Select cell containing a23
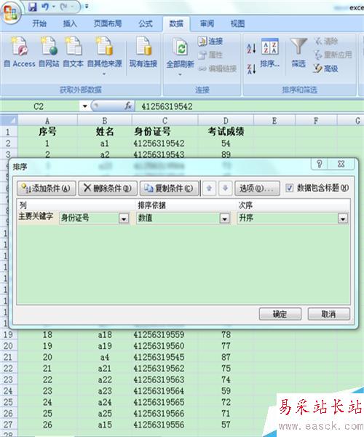 [105, 390]
